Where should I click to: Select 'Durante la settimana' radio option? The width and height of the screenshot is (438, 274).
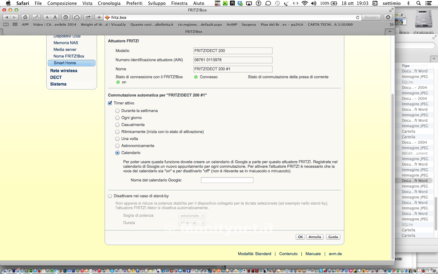[x=117, y=111]
